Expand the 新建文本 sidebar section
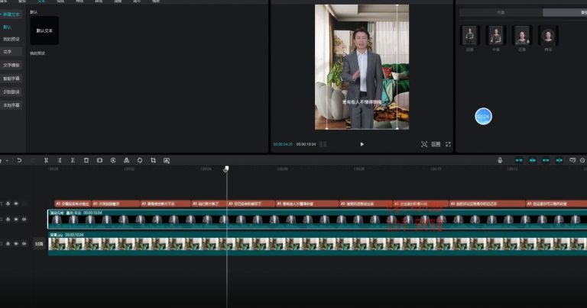The image size is (587, 308). tap(10, 14)
